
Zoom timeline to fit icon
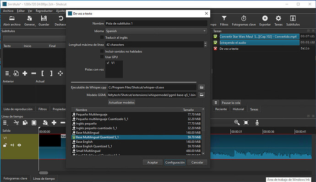point(246,123)
